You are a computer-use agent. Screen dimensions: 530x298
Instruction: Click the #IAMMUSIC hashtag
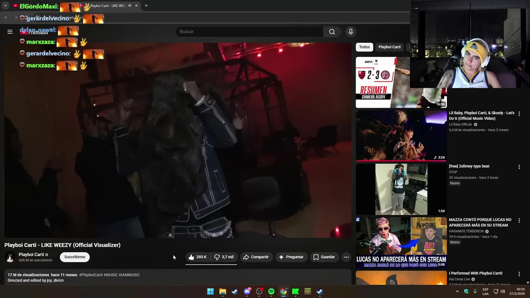(x=129, y=275)
